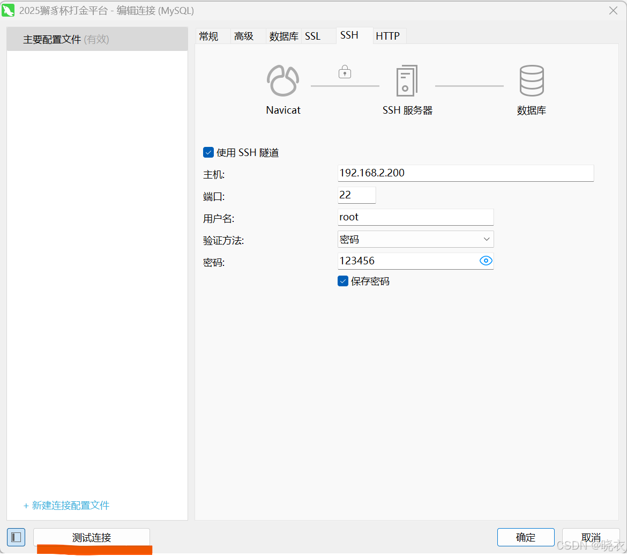Click the 验证方法: field label
The width and height of the screenshot is (627, 556).
pos(223,240)
